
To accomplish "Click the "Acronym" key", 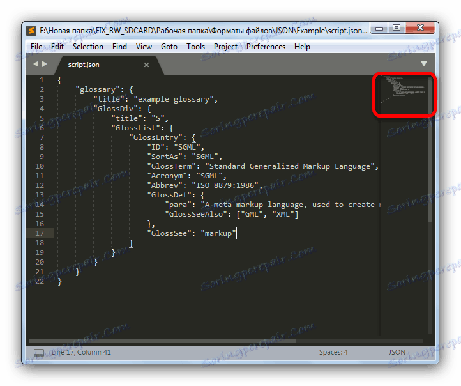I will tap(167, 176).
